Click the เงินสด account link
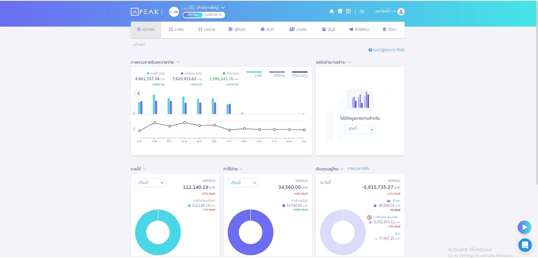The height and width of the screenshot is (258, 538). click(396, 200)
